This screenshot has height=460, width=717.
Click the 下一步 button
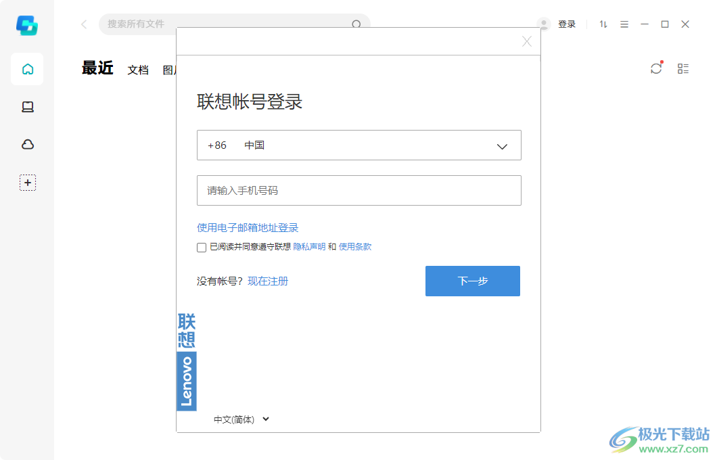(x=472, y=281)
